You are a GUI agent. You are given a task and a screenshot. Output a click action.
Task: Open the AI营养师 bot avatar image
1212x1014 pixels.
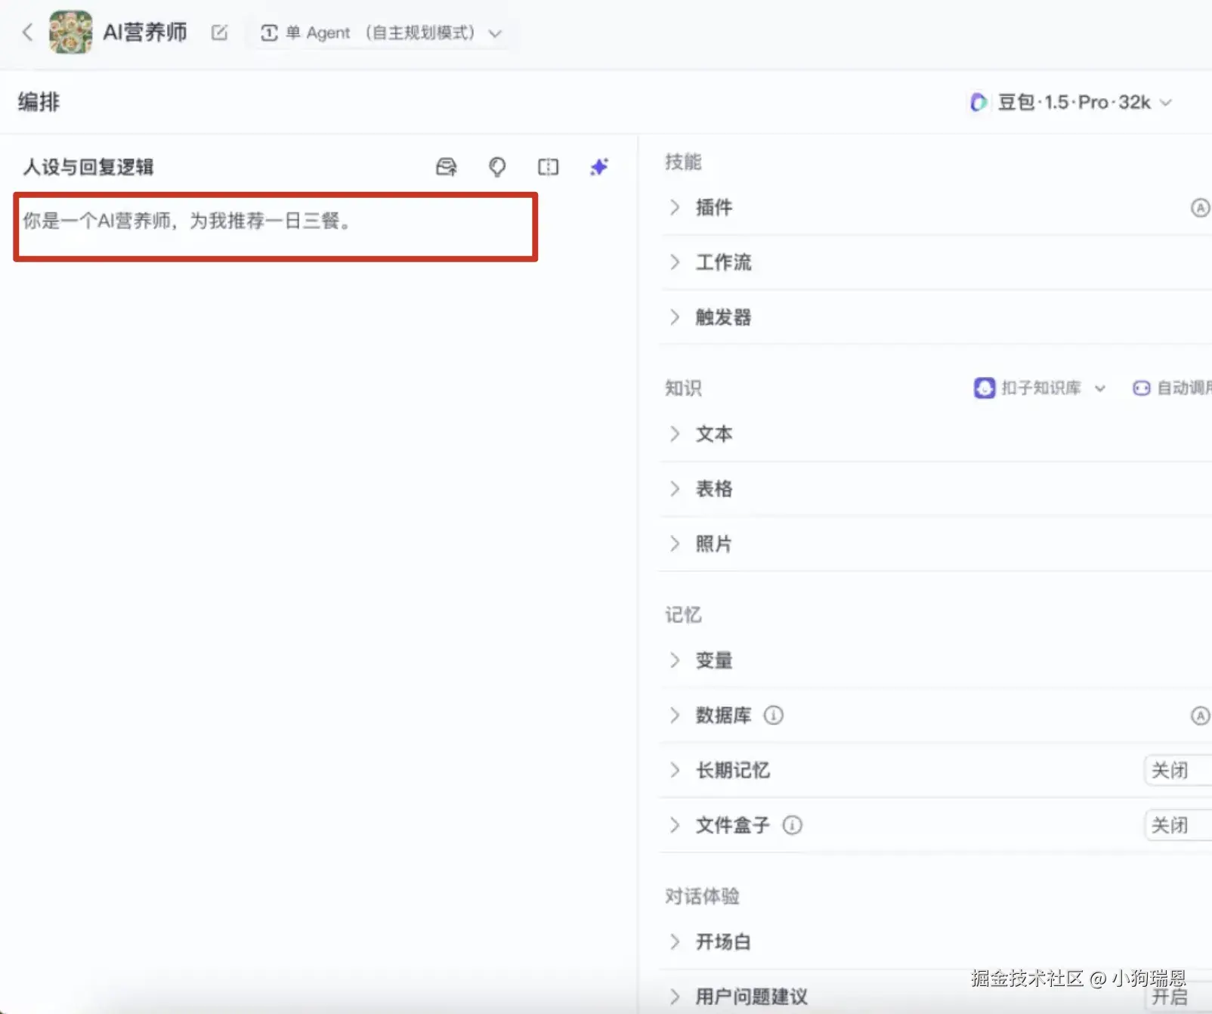(70, 32)
